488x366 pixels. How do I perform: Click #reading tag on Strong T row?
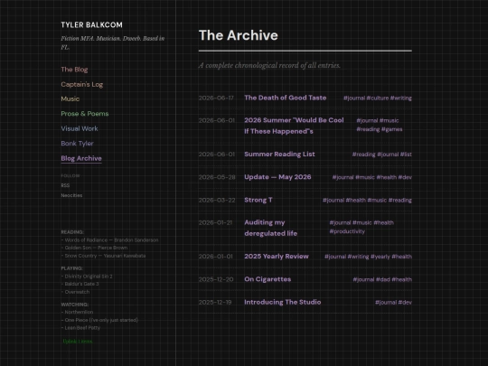click(x=400, y=200)
